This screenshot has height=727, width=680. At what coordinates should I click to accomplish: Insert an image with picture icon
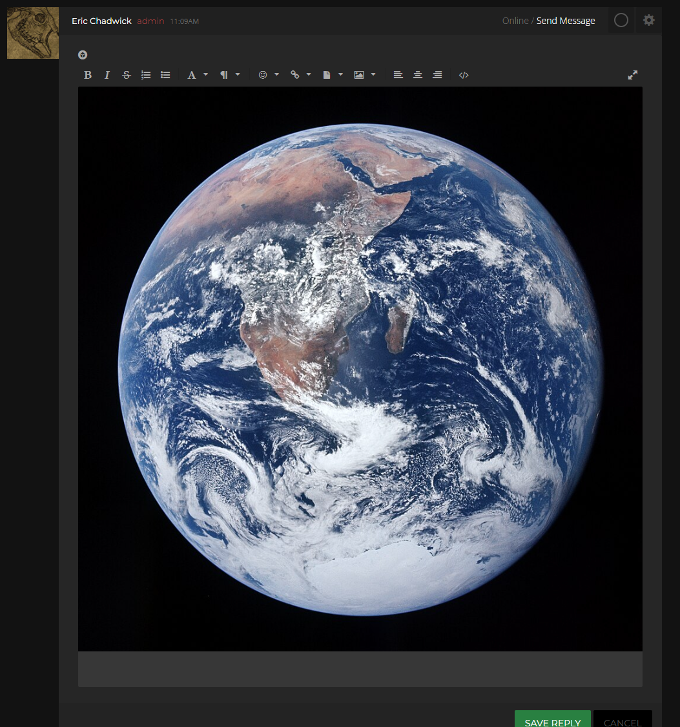(x=359, y=75)
